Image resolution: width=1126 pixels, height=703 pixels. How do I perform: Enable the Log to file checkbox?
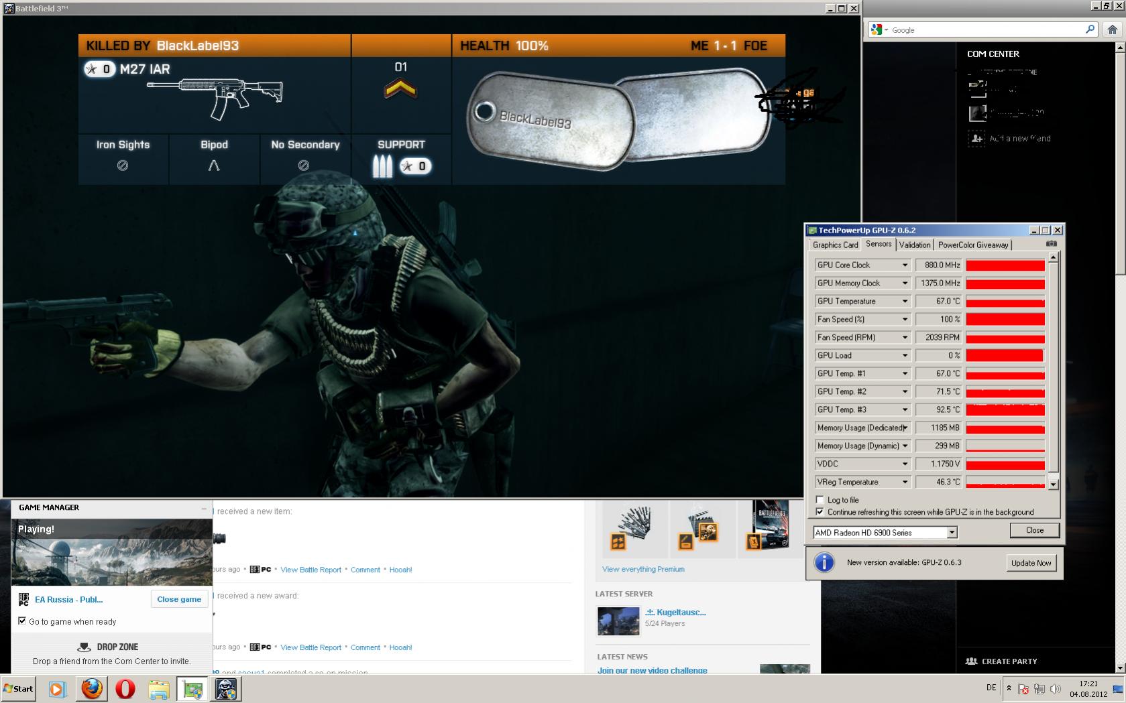pos(820,500)
